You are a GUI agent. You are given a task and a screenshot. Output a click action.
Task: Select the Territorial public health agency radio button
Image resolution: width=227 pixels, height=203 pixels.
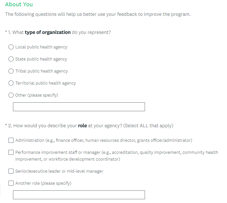coord(11,83)
